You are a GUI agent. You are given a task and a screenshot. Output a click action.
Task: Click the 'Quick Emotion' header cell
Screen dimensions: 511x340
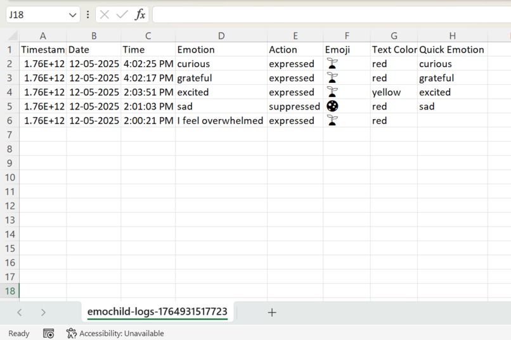point(452,50)
